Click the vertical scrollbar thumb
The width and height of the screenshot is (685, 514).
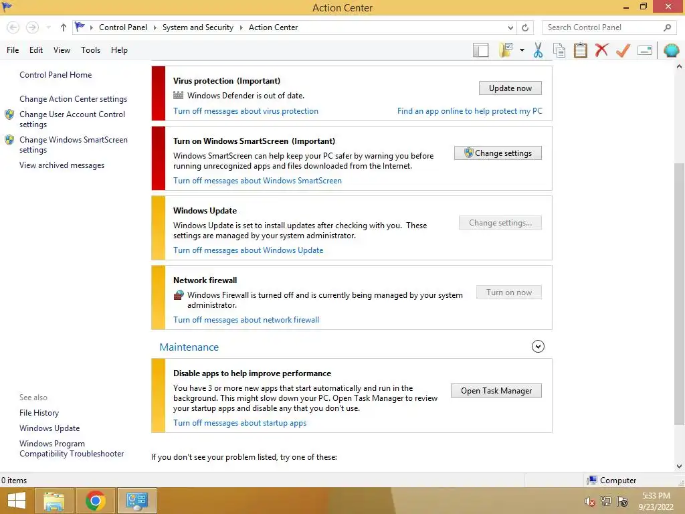tap(679, 294)
